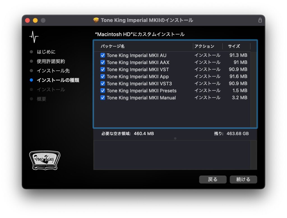287x218 pixels.
Task: Click the waveform pulse icon in sidebar
Action: (34, 37)
